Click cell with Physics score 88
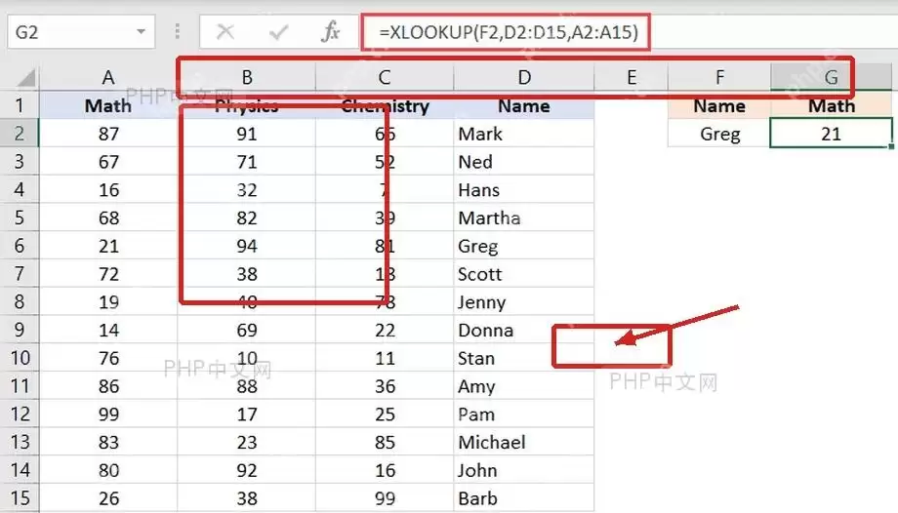Screen dimensions: 898x513 click(x=246, y=386)
